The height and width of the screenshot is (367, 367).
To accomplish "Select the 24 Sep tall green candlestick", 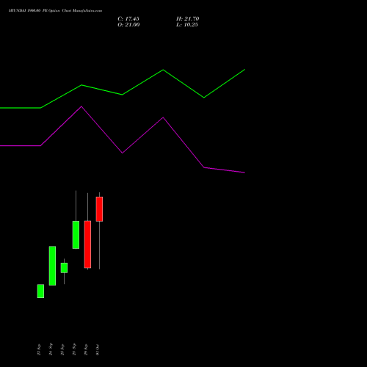I will click(x=52, y=266).
